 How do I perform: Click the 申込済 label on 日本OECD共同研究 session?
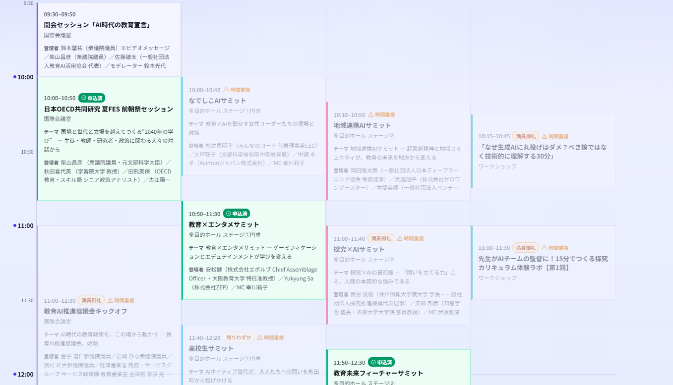coord(95,98)
